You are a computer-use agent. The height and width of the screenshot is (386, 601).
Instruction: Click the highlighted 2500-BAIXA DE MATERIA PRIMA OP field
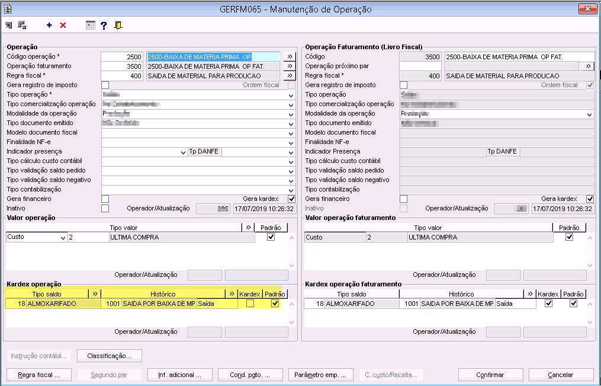tap(213, 57)
